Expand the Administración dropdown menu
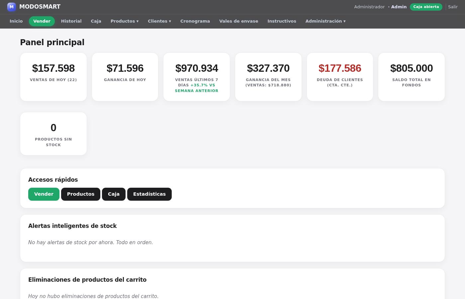This screenshot has width=465, height=299. [325, 21]
